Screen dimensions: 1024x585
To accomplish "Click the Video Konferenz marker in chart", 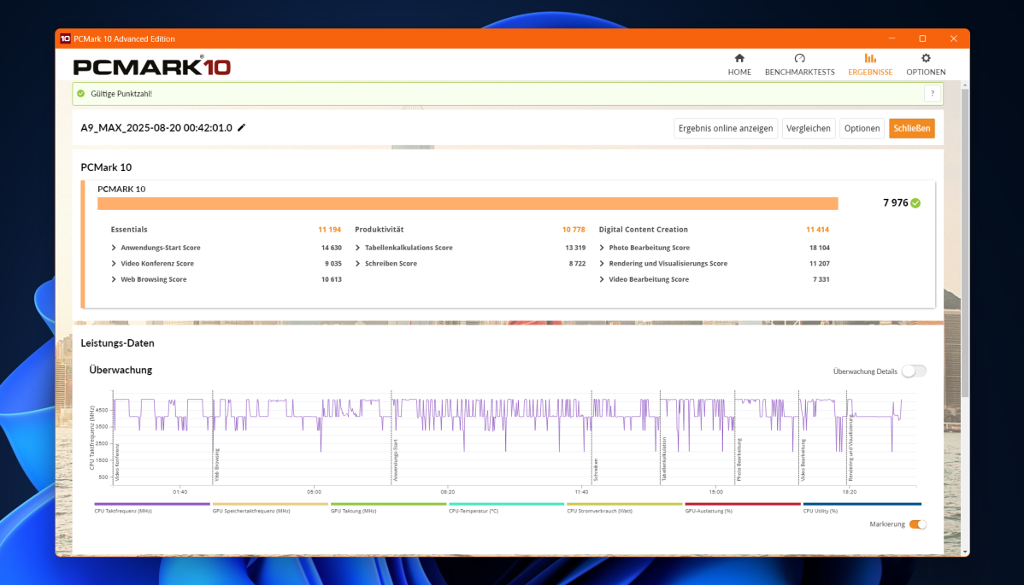I will pyautogui.click(x=117, y=462).
